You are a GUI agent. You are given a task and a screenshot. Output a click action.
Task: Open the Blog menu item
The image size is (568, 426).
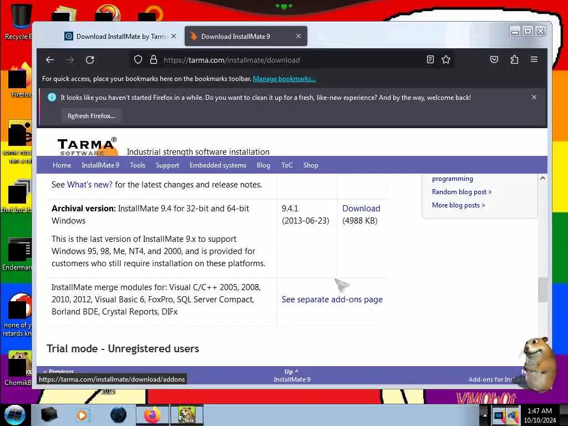pyautogui.click(x=263, y=165)
